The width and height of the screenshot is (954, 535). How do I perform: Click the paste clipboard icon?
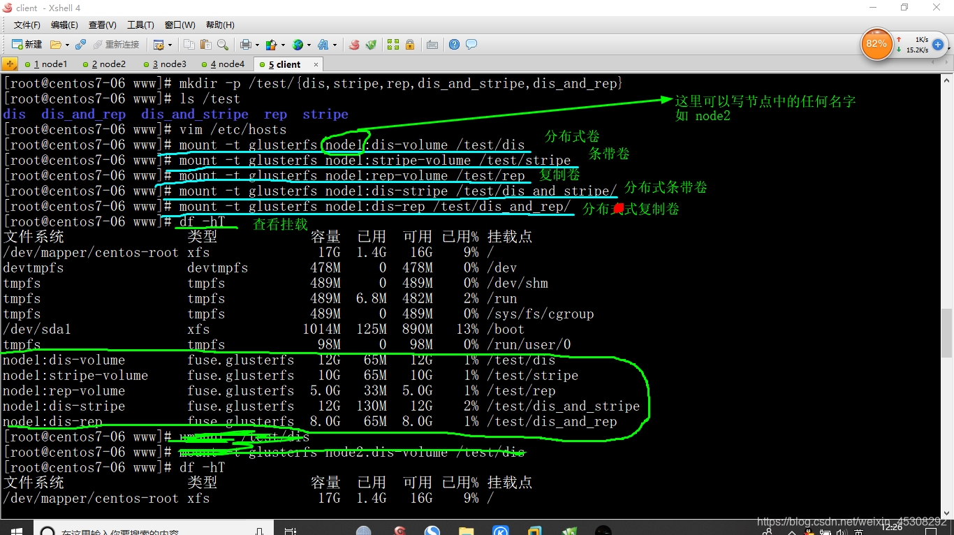[x=205, y=45]
